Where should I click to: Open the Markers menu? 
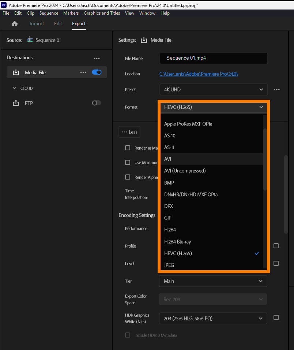pos(71,13)
